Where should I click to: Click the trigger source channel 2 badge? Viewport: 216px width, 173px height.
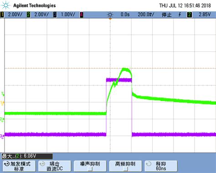[189, 15]
